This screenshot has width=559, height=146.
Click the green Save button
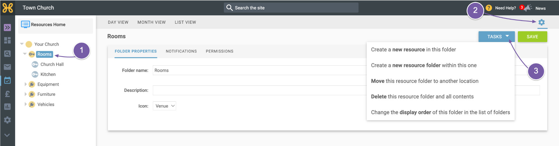532,37
